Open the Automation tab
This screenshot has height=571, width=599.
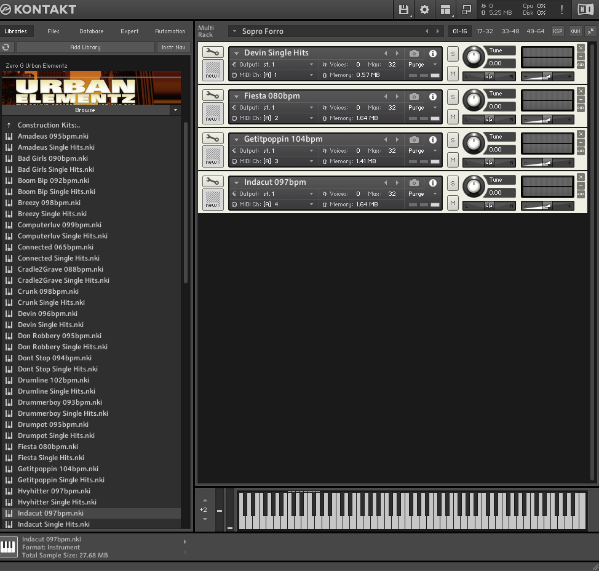(170, 31)
